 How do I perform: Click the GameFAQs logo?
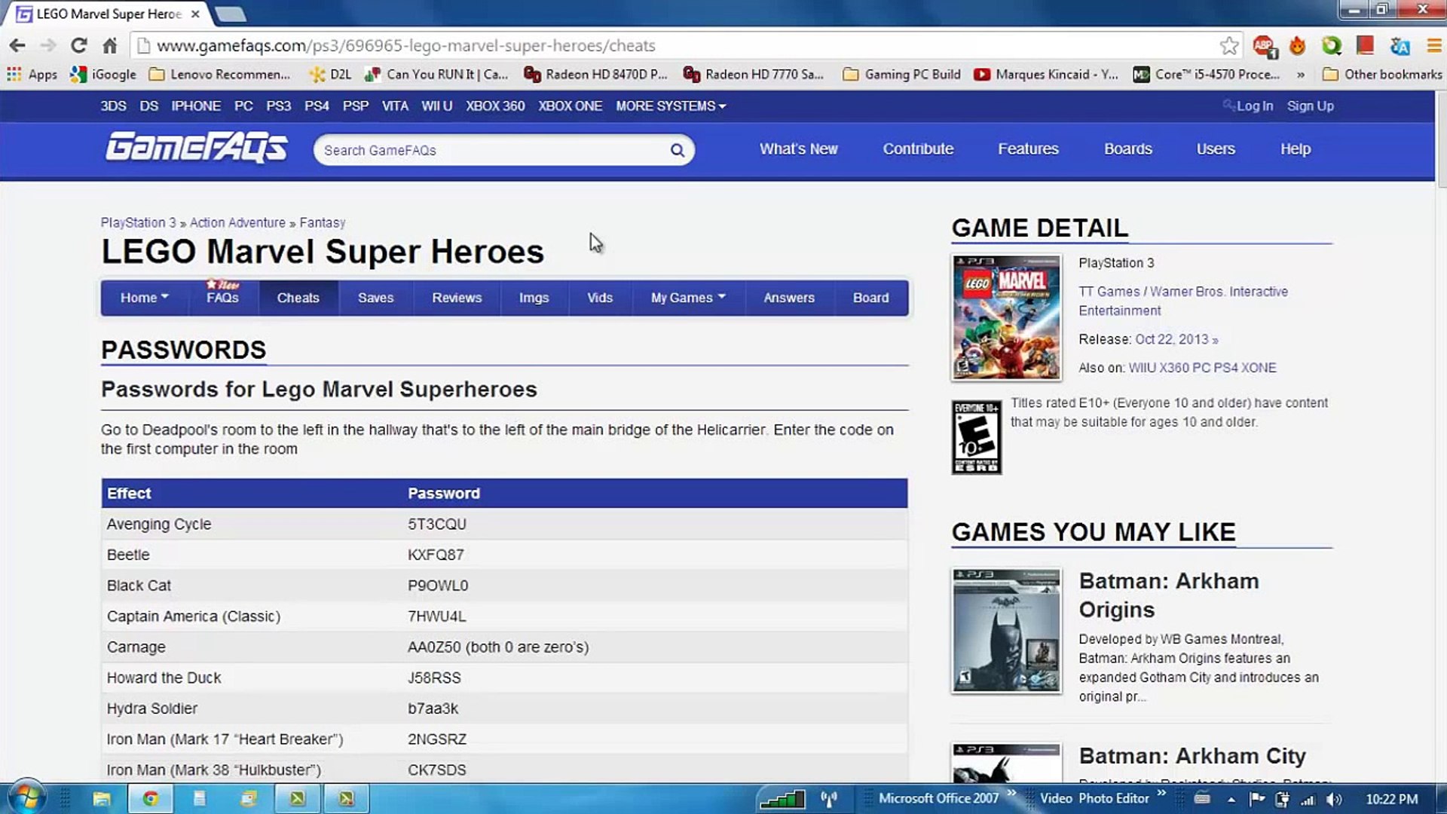coord(196,148)
